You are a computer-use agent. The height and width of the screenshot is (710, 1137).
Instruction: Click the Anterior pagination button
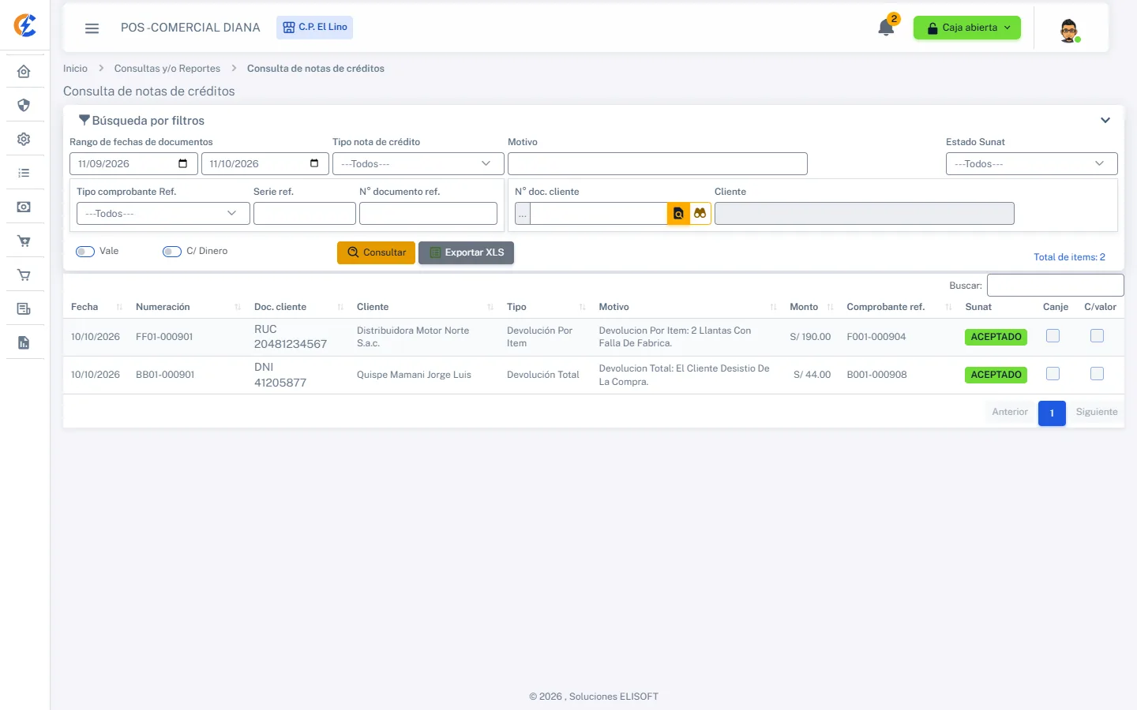click(1010, 413)
